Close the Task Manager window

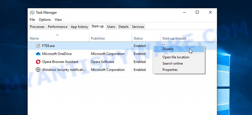pos(210,12)
